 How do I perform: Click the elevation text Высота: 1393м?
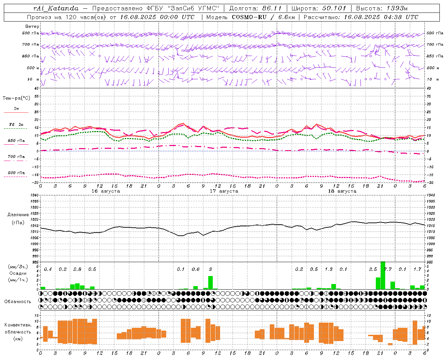[382, 8]
